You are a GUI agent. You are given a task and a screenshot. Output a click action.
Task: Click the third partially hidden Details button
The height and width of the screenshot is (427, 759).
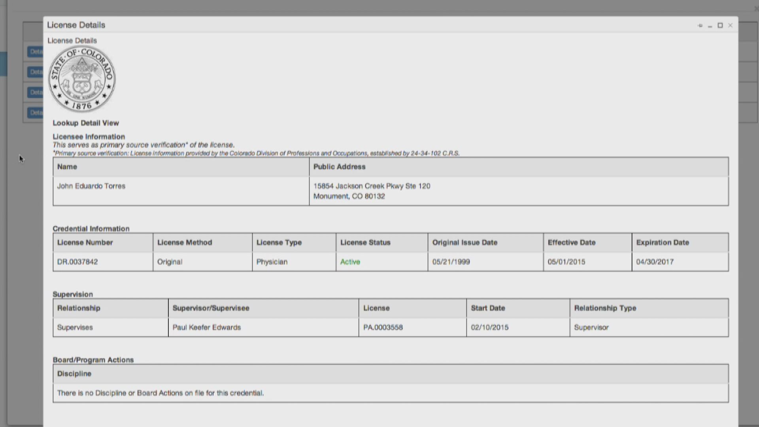click(35, 93)
